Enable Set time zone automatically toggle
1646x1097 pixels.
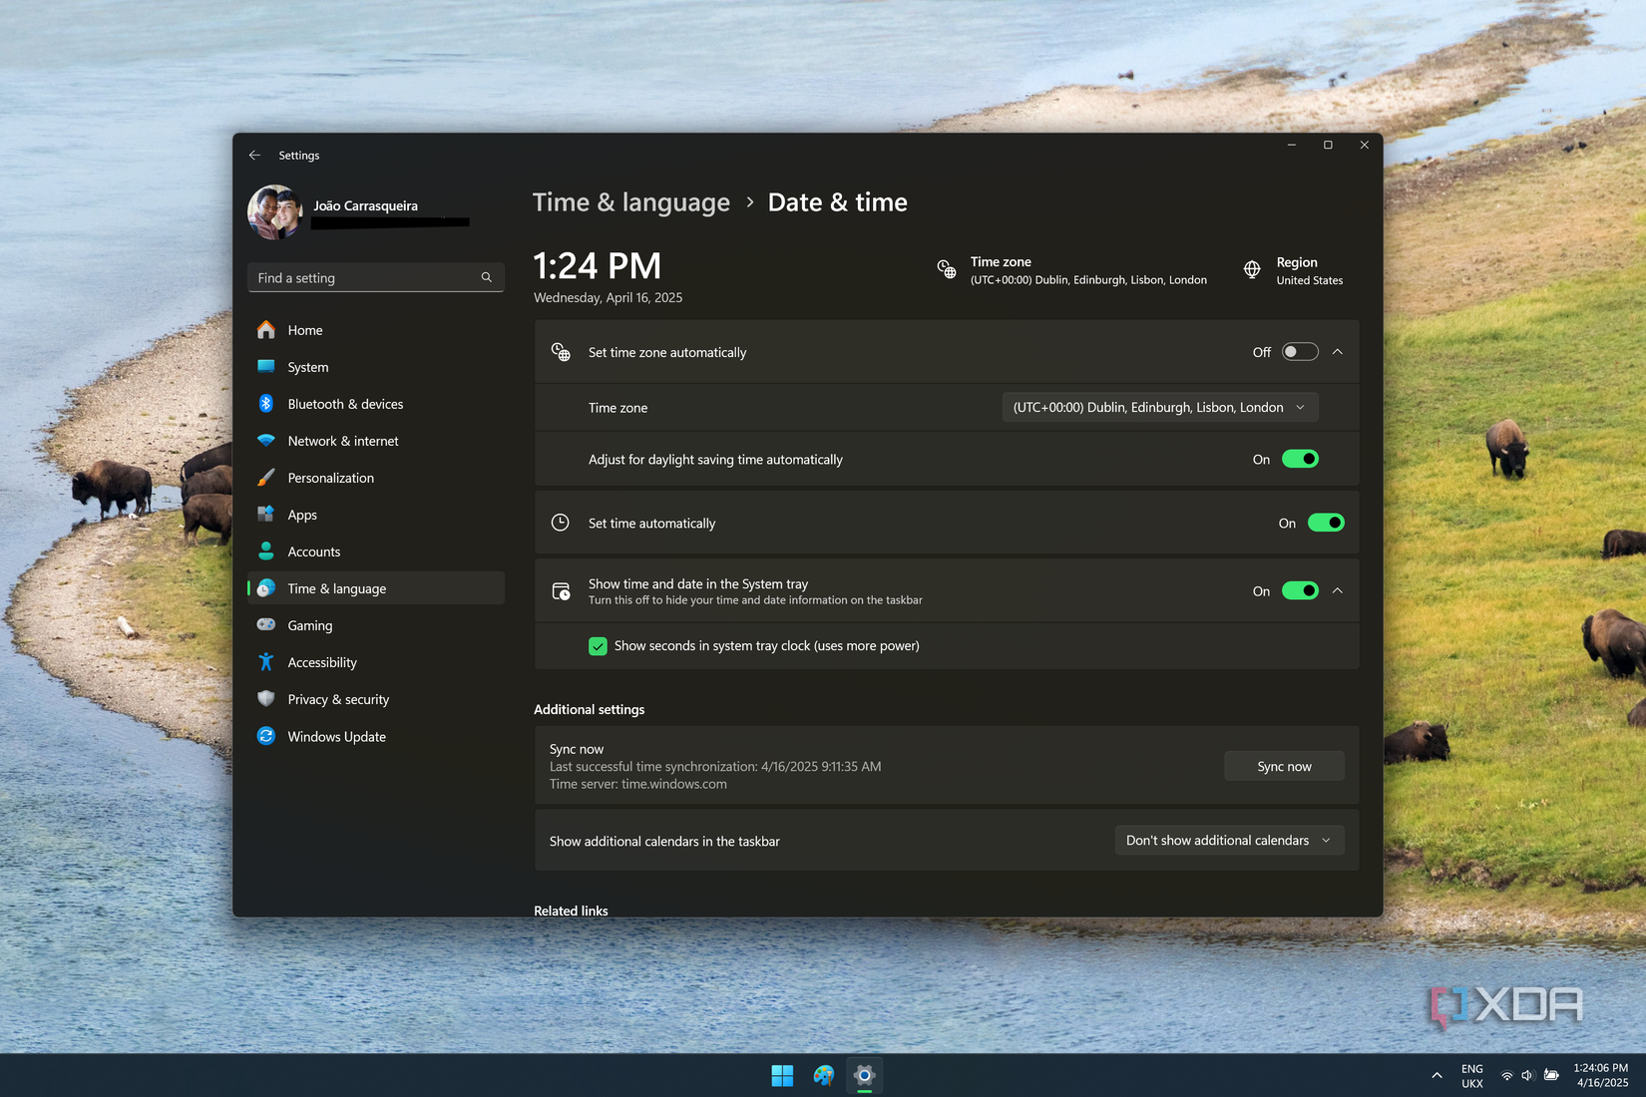1300,352
